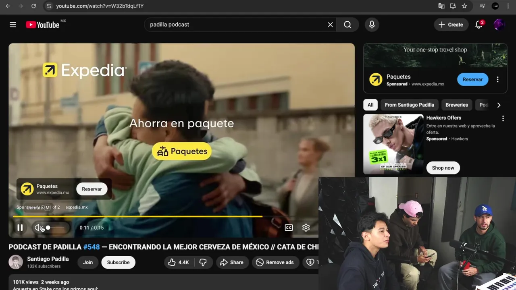Open options for Hawkers Offers ad
Screen dimensions: 516x290
click(503, 118)
